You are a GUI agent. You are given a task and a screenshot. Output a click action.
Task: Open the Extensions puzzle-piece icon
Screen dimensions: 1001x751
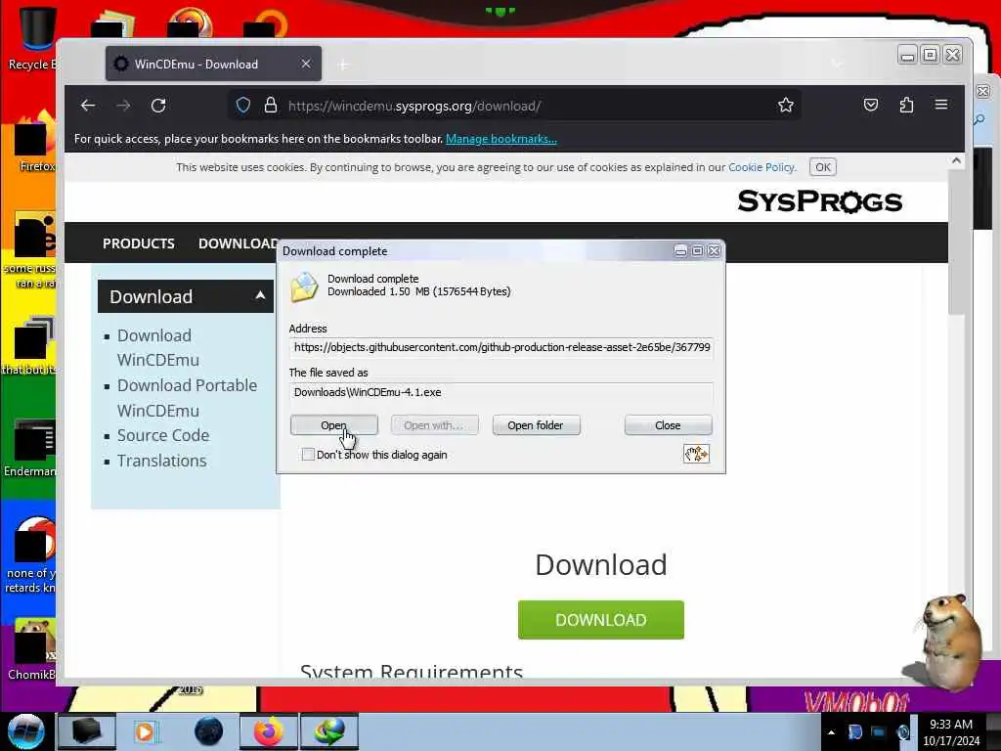click(906, 105)
